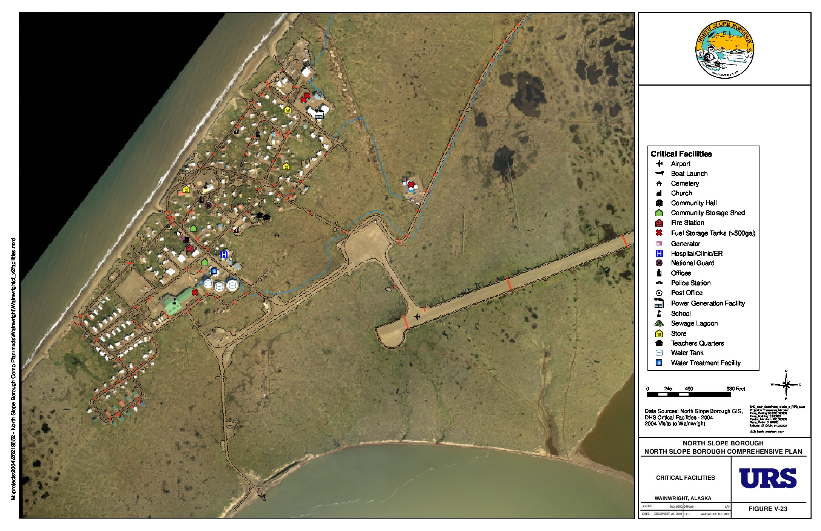Image resolution: width=821 pixels, height=531 pixels.
Task: Click the airplane symbol on the runway
Action: 417,316
